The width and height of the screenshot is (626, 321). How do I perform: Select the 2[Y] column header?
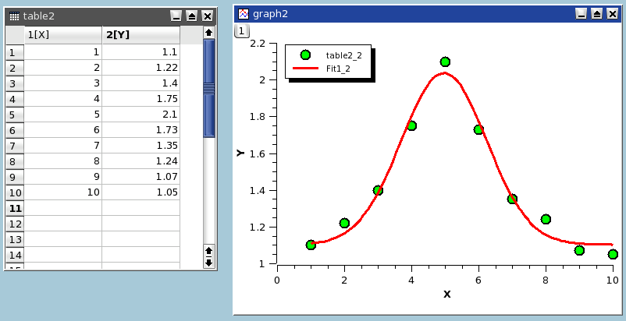coord(140,34)
